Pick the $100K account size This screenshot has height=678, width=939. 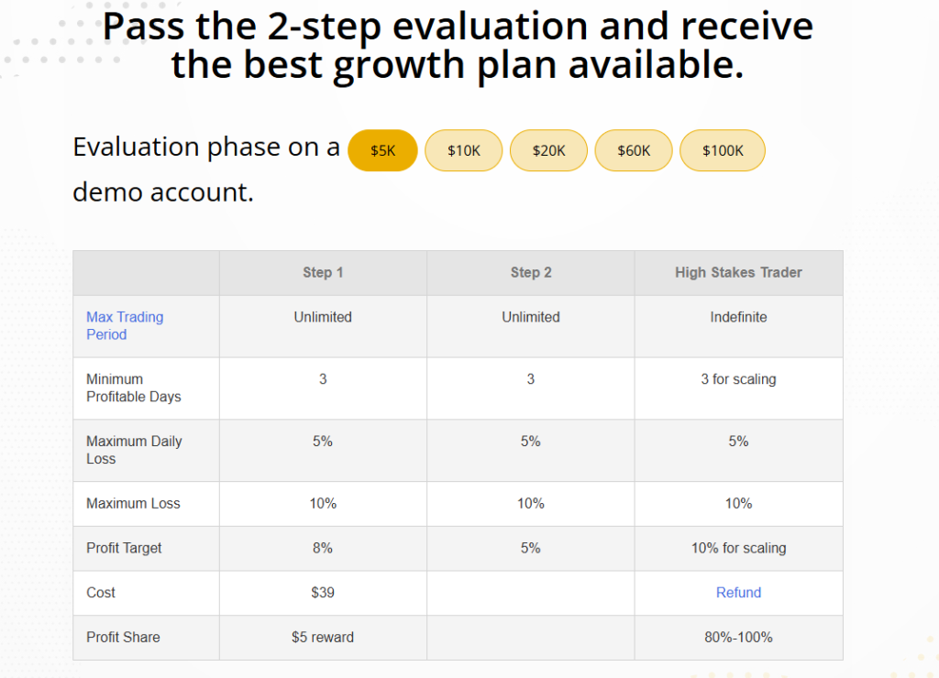723,150
